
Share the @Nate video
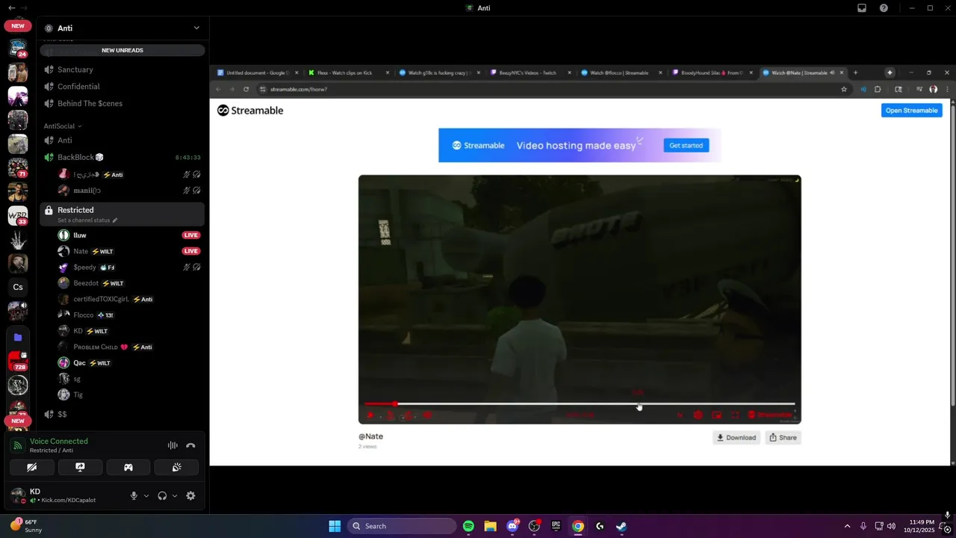[783, 438]
